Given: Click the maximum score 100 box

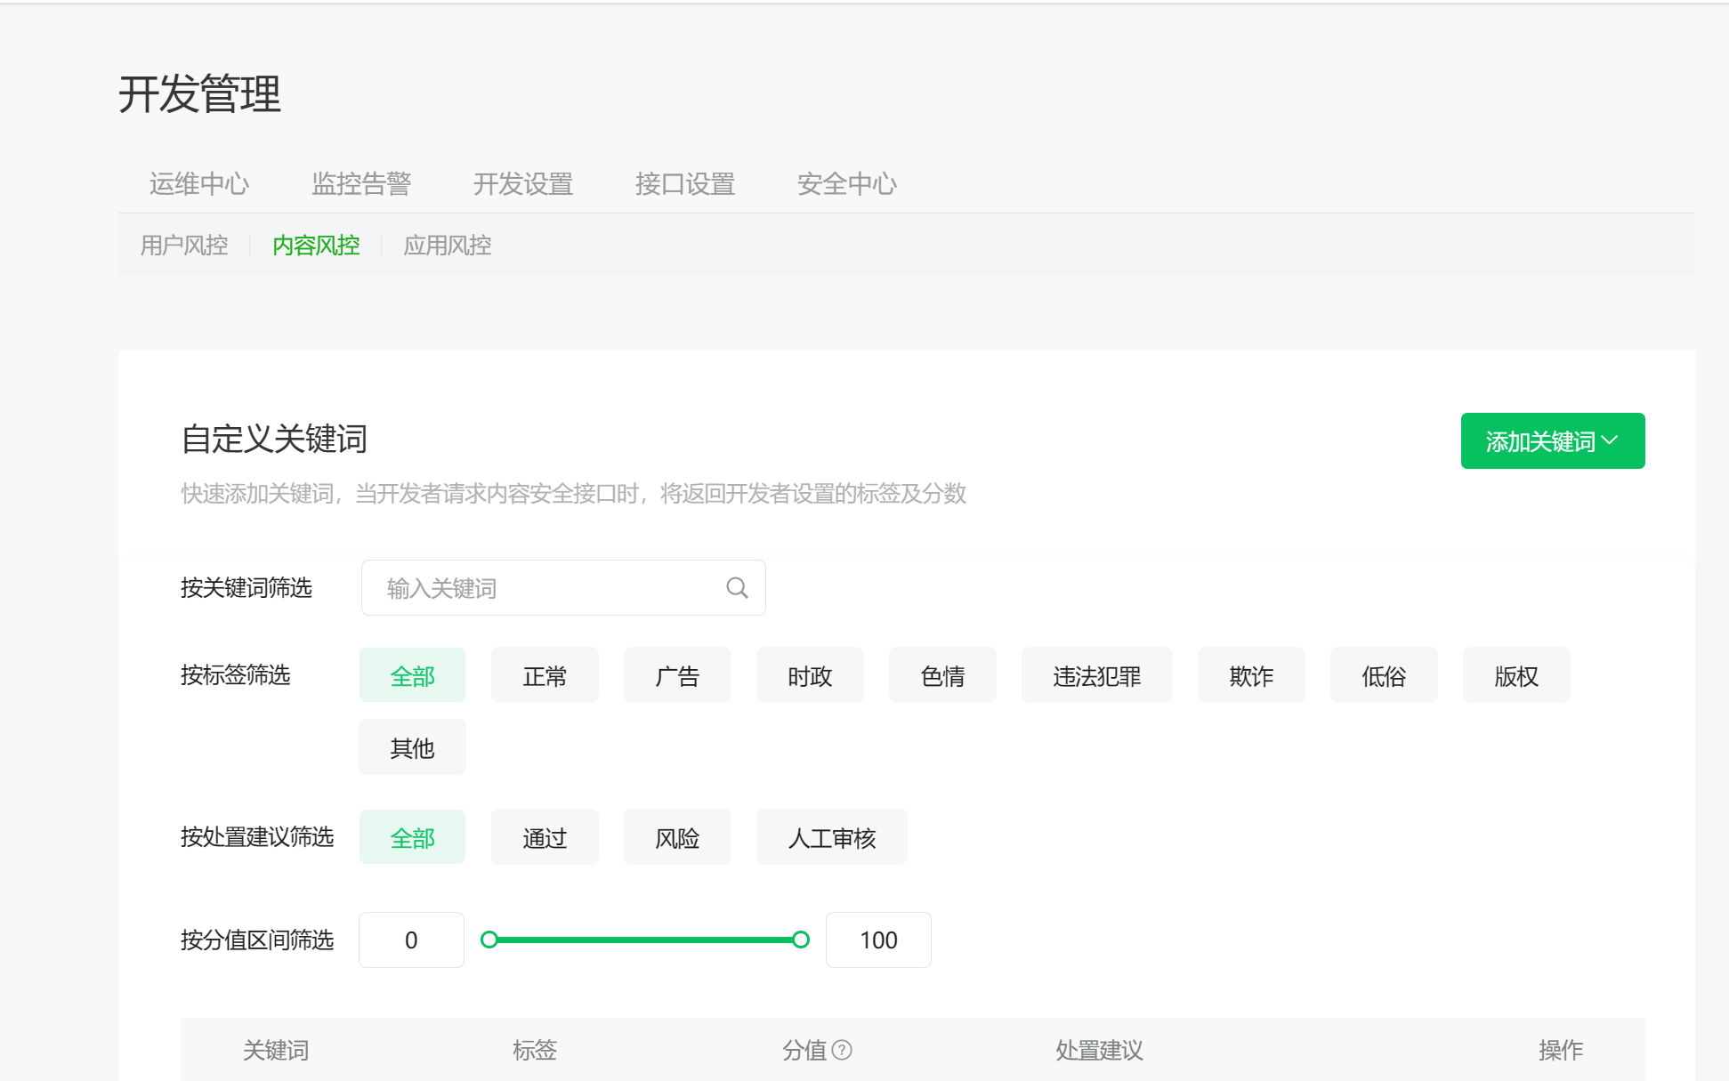Looking at the screenshot, I should (x=878, y=940).
